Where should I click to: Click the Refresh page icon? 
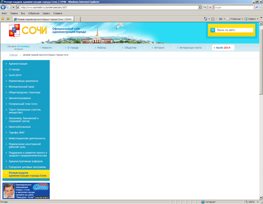(x=205, y=7)
